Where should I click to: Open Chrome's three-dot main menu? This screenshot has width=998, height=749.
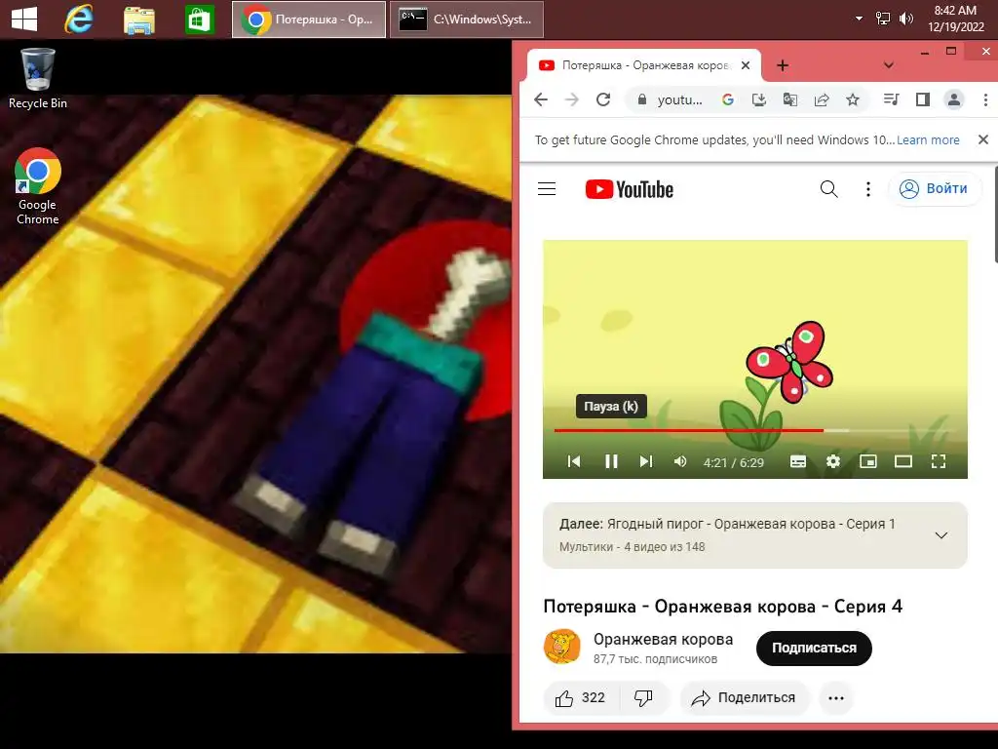point(985,99)
